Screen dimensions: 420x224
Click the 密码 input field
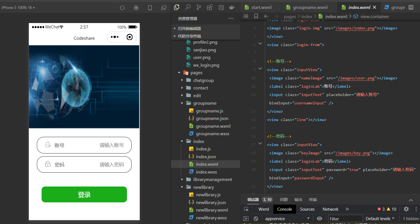(84, 165)
